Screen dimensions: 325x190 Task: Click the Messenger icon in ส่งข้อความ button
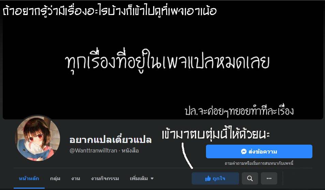[244, 151]
